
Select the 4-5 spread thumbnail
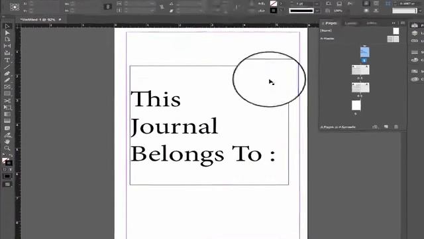[360, 88]
